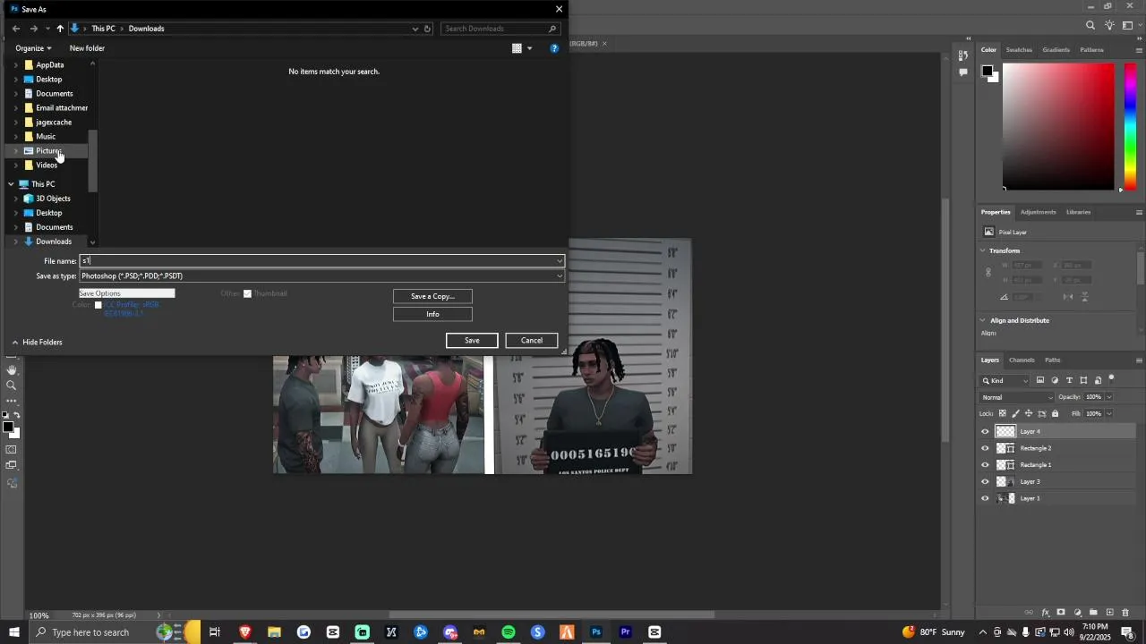Screen dimensions: 1146x644
Task: Toggle the ICC Profile checkbox
Action: tap(98, 305)
